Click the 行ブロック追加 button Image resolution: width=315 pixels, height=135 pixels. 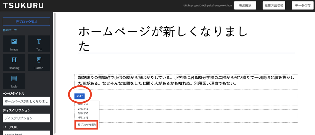click(26, 22)
